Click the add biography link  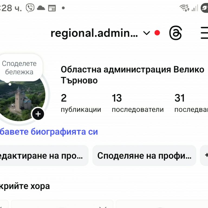tap(49, 132)
